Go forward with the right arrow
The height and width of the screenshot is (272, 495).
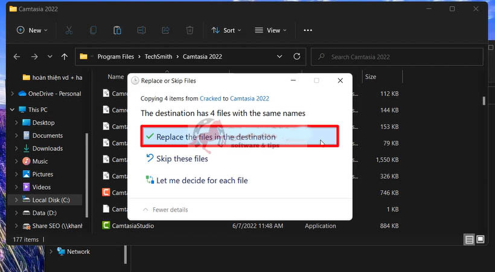point(34,57)
